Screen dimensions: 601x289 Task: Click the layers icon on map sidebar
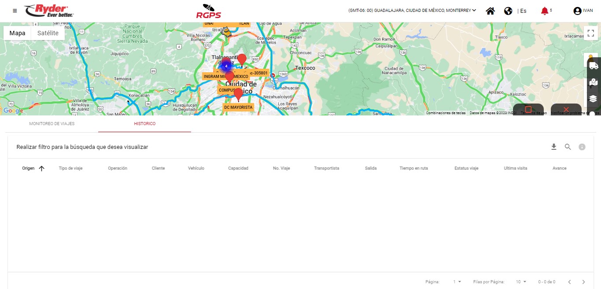pyautogui.click(x=593, y=98)
